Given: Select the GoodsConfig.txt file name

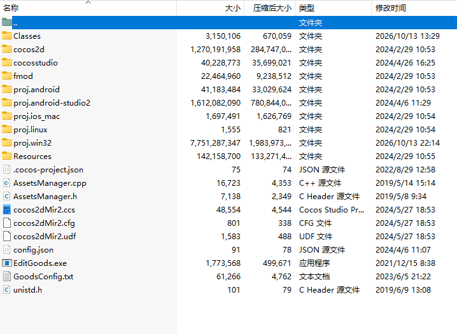Looking at the screenshot, I should coord(43,277).
